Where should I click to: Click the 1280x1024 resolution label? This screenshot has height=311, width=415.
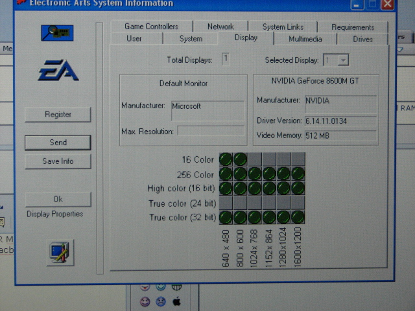click(x=283, y=248)
